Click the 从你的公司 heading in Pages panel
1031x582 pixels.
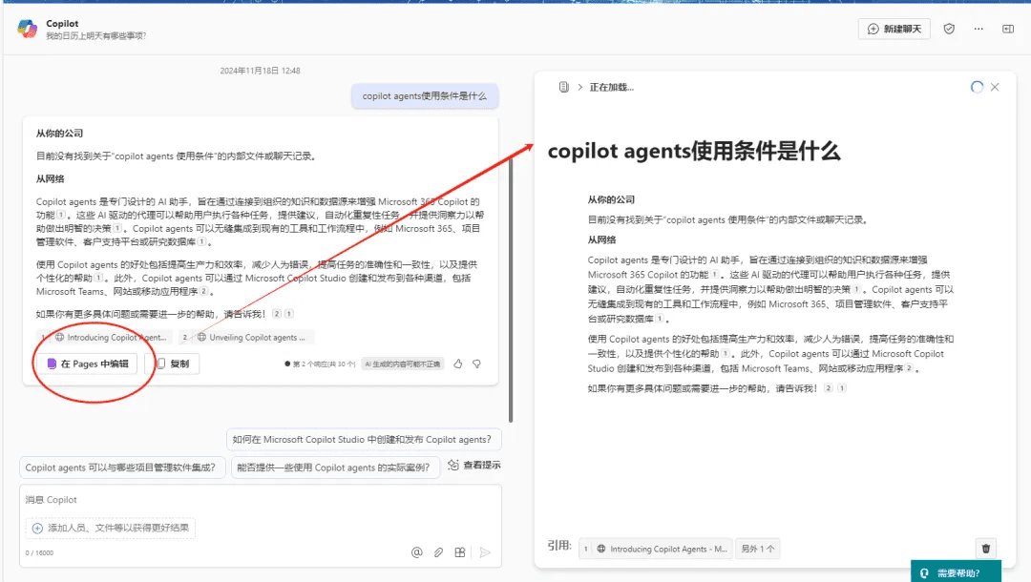pos(611,199)
